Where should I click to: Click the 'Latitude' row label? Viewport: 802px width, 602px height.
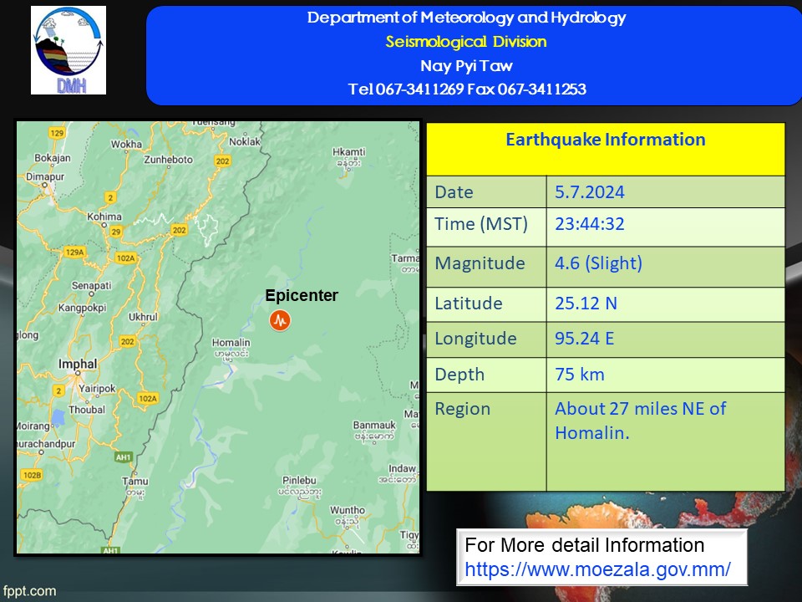click(x=469, y=303)
